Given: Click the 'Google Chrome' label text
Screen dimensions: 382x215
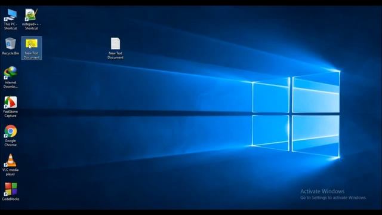Looking at the screenshot, I should (x=11, y=143).
